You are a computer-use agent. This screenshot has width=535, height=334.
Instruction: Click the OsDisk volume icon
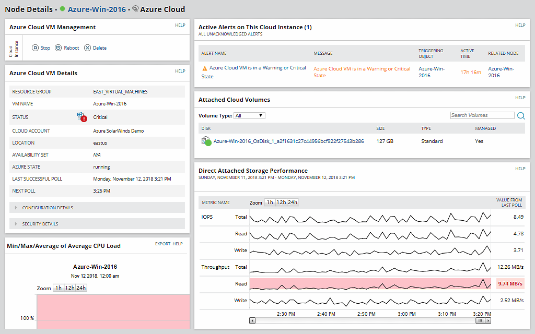pos(205,141)
